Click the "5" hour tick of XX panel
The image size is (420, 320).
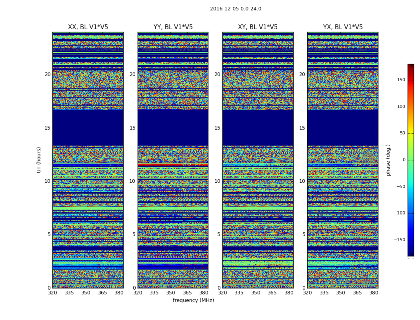(x=49, y=234)
